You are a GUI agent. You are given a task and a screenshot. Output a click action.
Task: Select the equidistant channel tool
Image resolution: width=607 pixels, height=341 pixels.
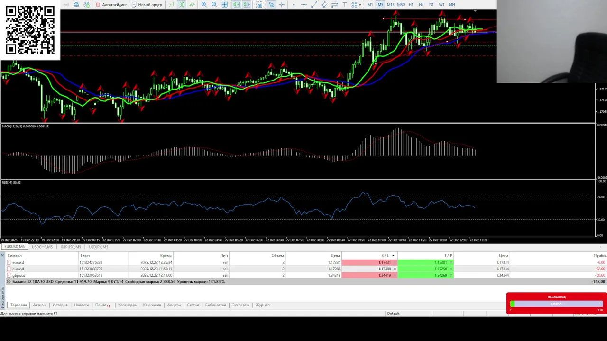[x=324, y=4]
